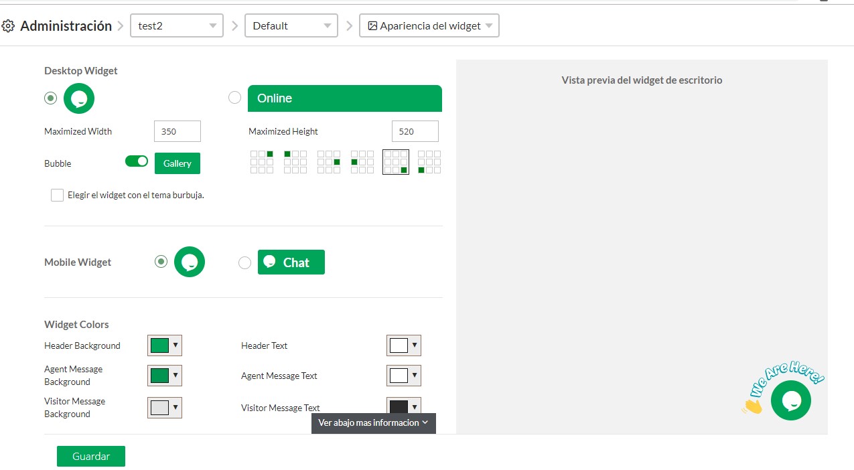Expand the Default widget dropdown
This screenshot has height=470, width=854.
[x=291, y=26]
